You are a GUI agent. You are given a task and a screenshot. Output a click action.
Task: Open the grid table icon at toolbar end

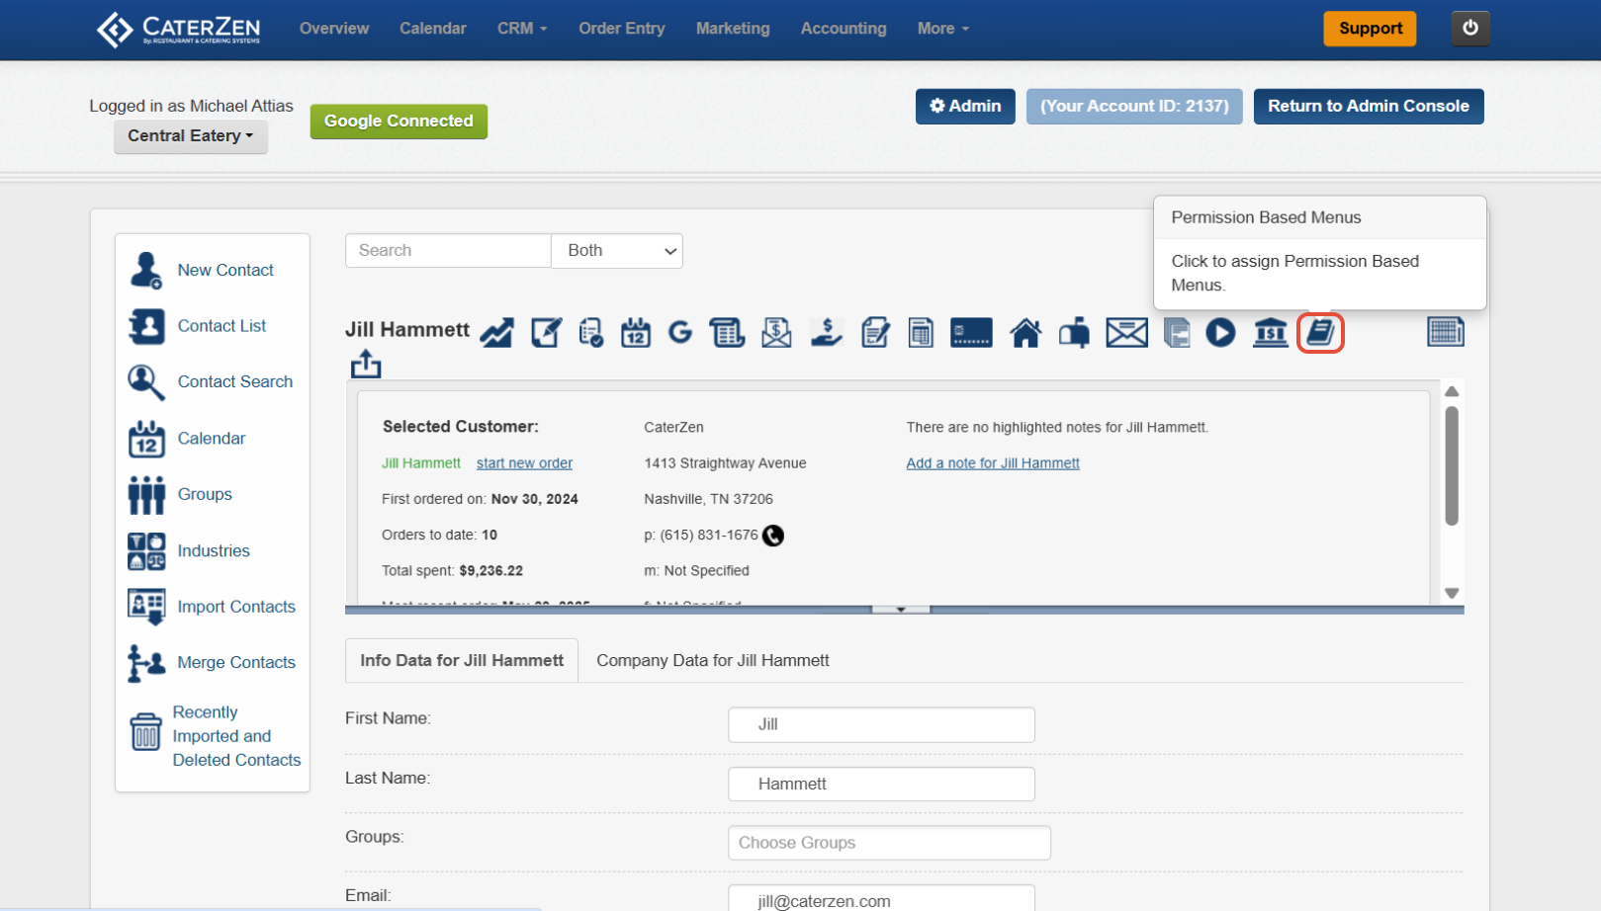[x=1446, y=332]
